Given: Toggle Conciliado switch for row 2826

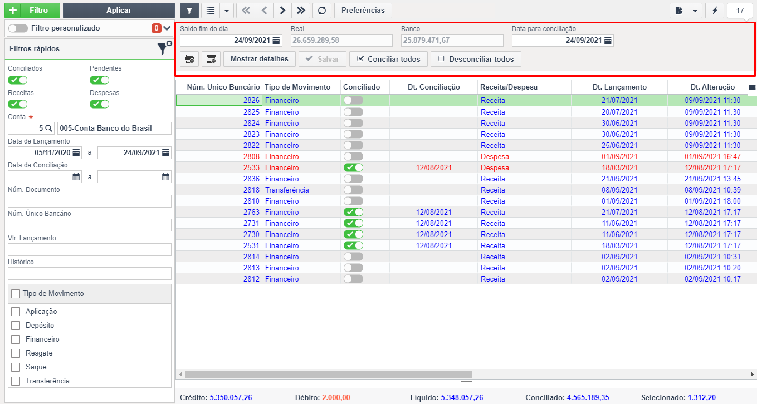Looking at the screenshot, I should point(353,100).
